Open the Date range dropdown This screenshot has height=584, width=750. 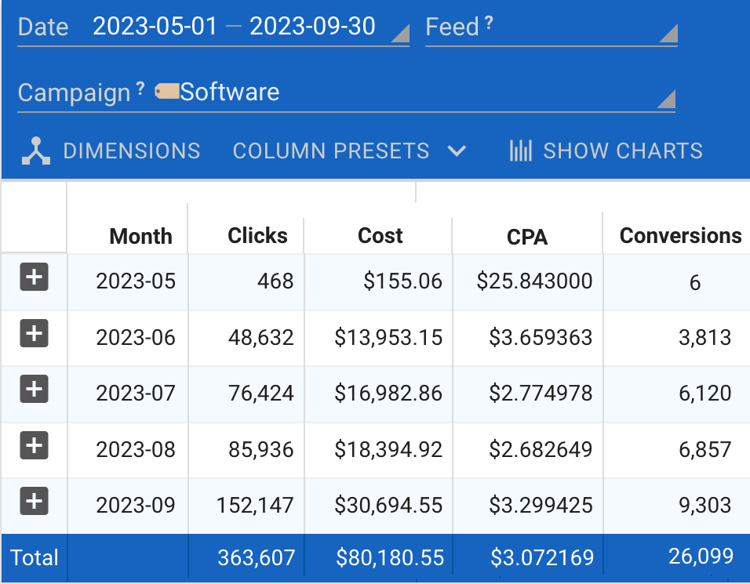coord(399,33)
